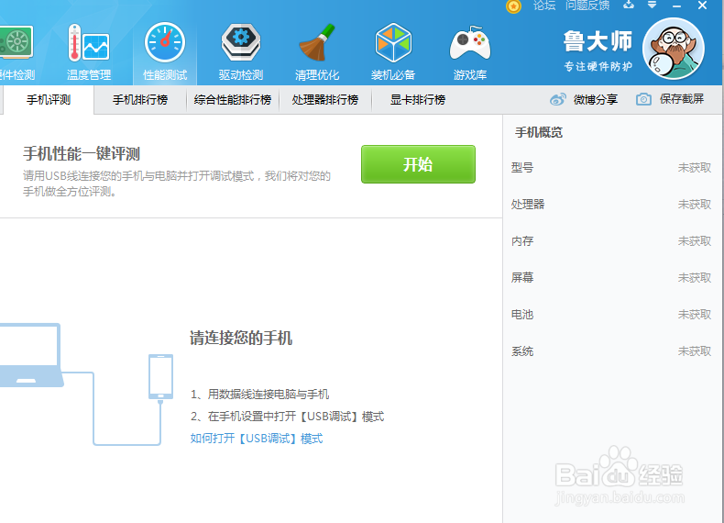Screen dimensions: 724x523
Task: Click step 2 在手机设置中打开 USB调试 text
Action: tap(287, 417)
